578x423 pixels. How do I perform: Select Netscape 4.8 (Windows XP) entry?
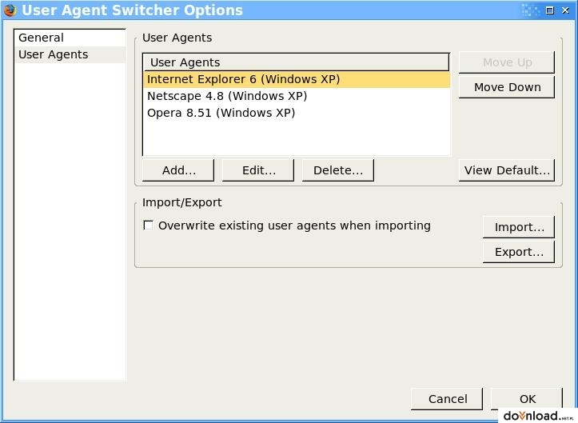click(297, 96)
